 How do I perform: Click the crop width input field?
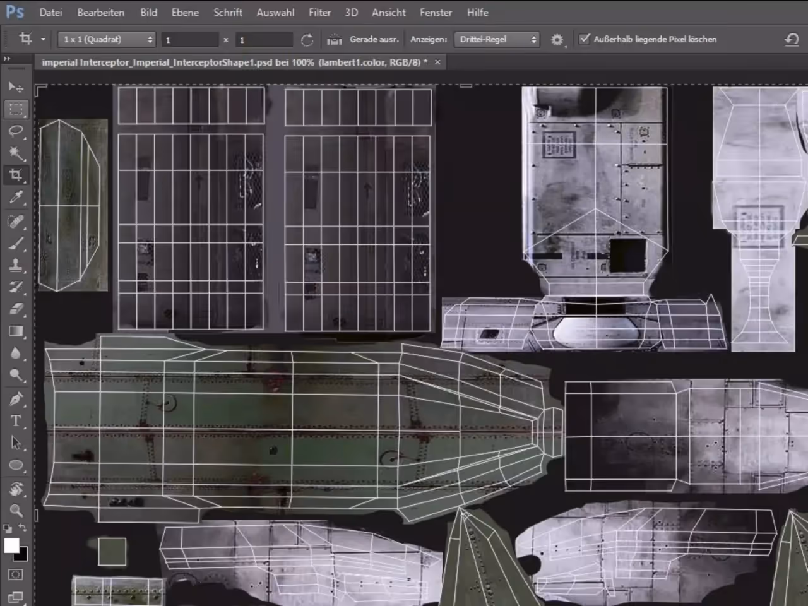(x=189, y=40)
